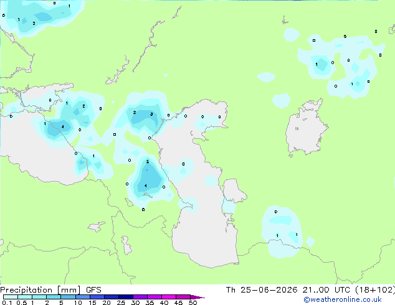Click the legend label '0.1'
The height and width of the screenshot is (305, 395).
coord(7,303)
